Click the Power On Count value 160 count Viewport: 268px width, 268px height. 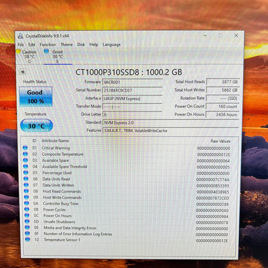coord(223,106)
